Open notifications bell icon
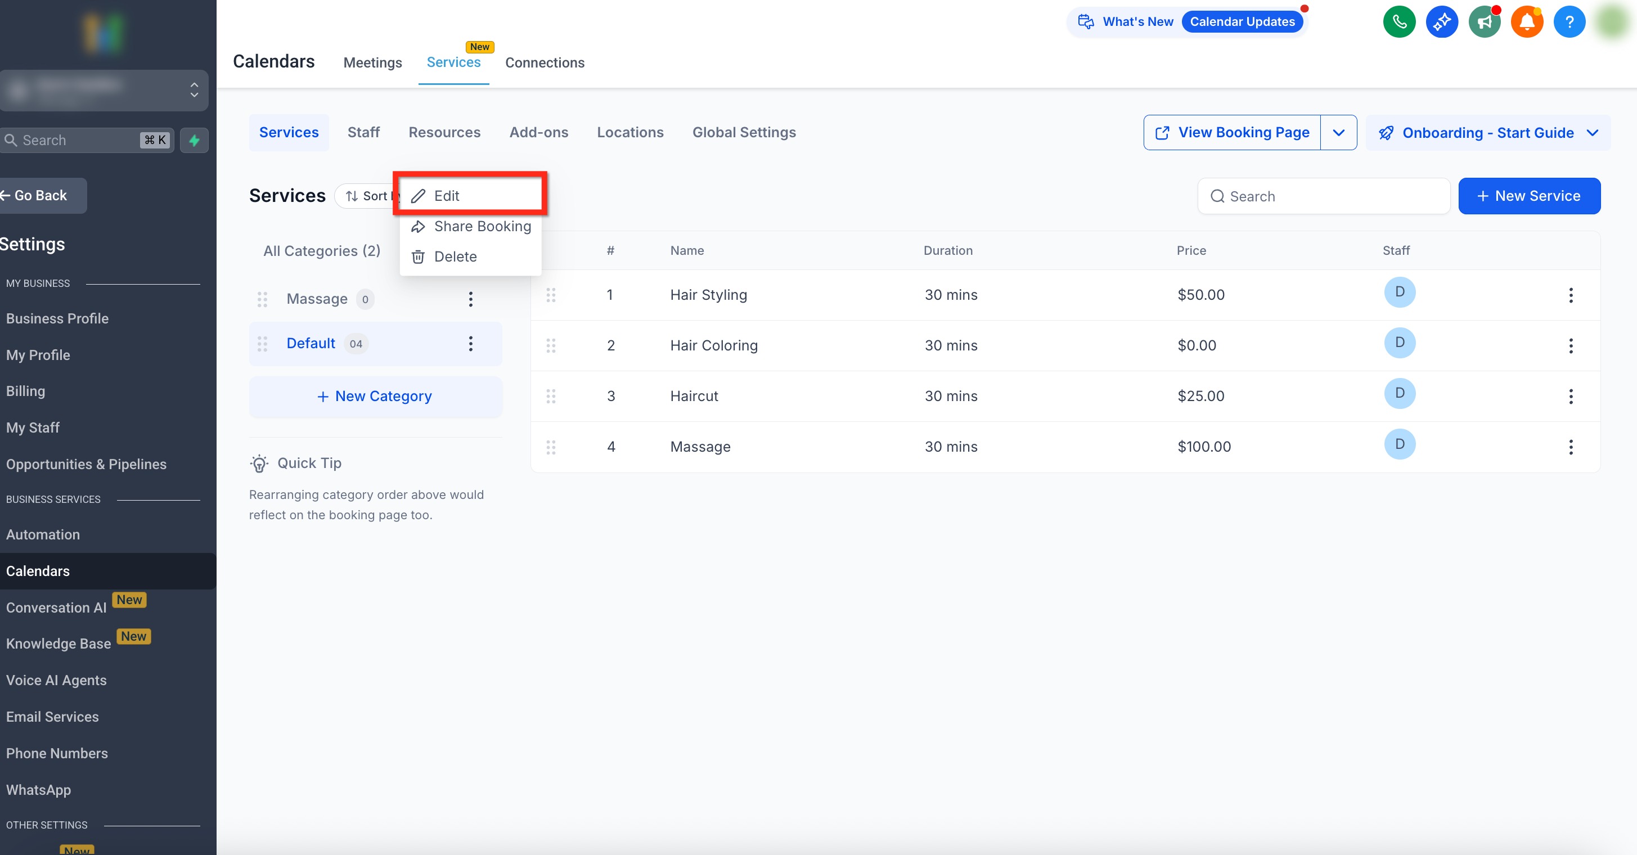Viewport: 1637px width, 855px height. click(1526, 22)
